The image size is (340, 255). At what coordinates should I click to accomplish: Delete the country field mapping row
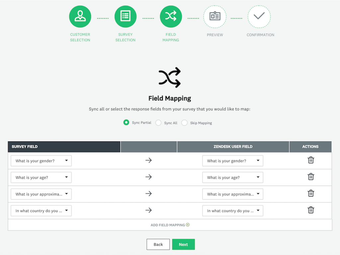pyautogui.click(x=310, y=210)
